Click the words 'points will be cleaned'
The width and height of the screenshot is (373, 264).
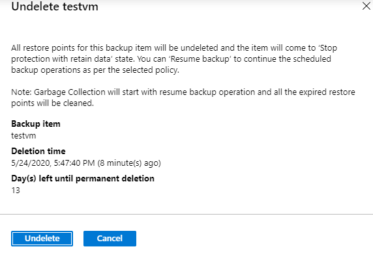52,103
